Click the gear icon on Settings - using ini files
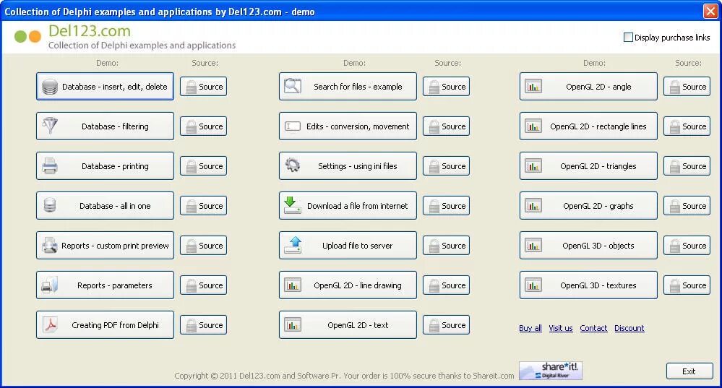 [x=293, y=165]
